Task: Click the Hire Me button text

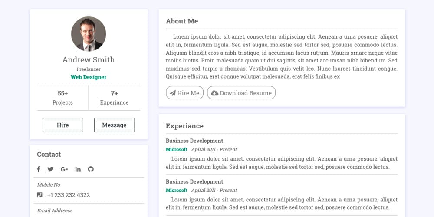Action: tap(188, 93)
